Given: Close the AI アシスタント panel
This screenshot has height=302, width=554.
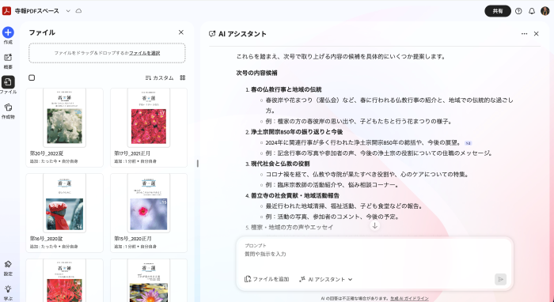Looking at the screenshot, I should point(536,34).
